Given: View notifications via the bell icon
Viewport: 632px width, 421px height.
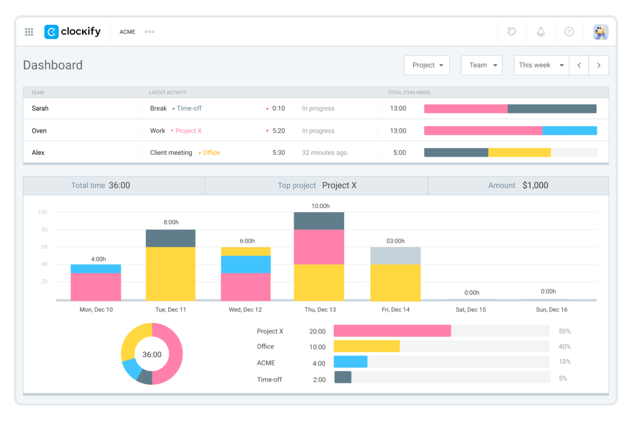Looking at the screenshot, I should point(541,32).
